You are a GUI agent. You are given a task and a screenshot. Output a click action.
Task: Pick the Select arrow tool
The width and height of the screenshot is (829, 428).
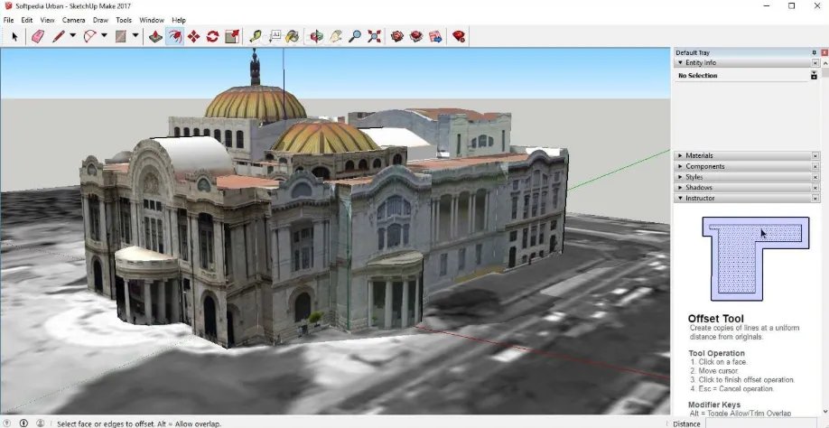[14, 36]
